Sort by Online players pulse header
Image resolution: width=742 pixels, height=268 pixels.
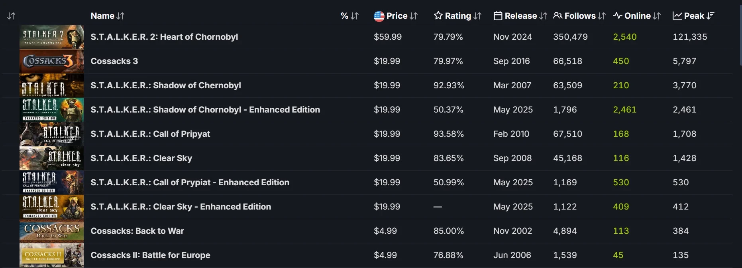click(x=637, y=16)
